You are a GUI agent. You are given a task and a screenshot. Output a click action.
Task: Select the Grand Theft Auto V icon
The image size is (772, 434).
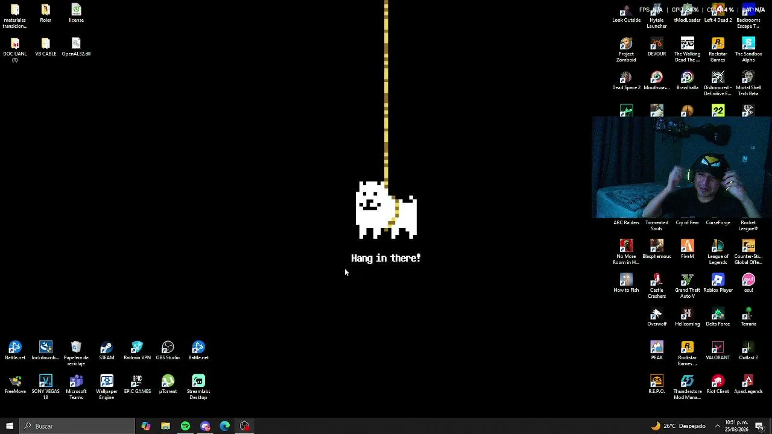point(687,286)
